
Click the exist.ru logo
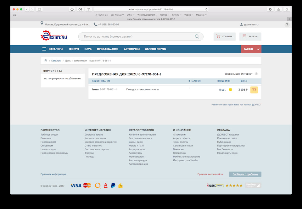pos(54,35)
